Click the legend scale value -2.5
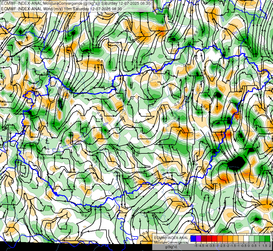Screen dimensions: 273x251 [222, 246]
